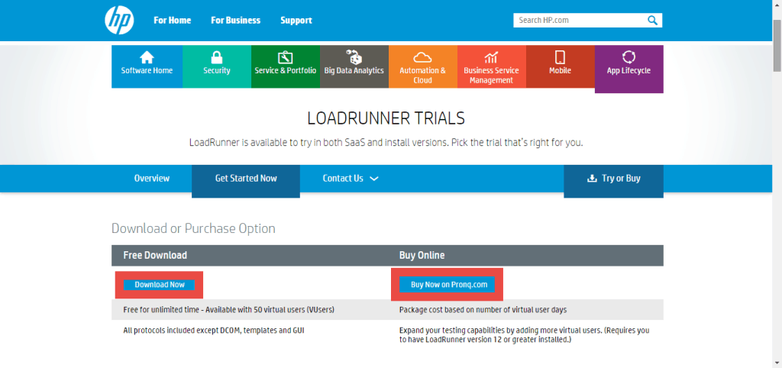782x368 pixels.
Task: Click download icon on Try or Buy
Action: [x=592, y=179]
